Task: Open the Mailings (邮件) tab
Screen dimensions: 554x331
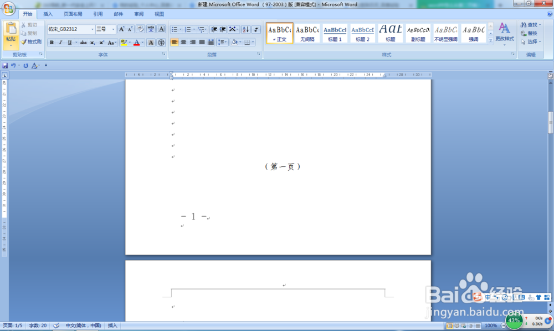Action: coord(119,14)
